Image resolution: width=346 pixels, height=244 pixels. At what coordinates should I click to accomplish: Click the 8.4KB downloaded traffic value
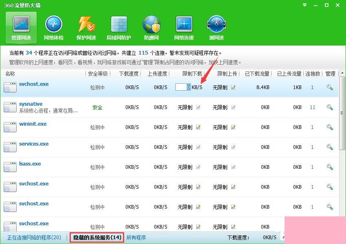(x=263, y=87)
